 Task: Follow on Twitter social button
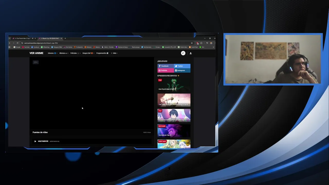click(182, 66)
